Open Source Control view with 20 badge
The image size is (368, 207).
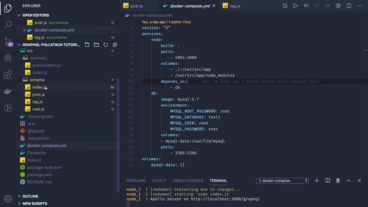point(8,41)
